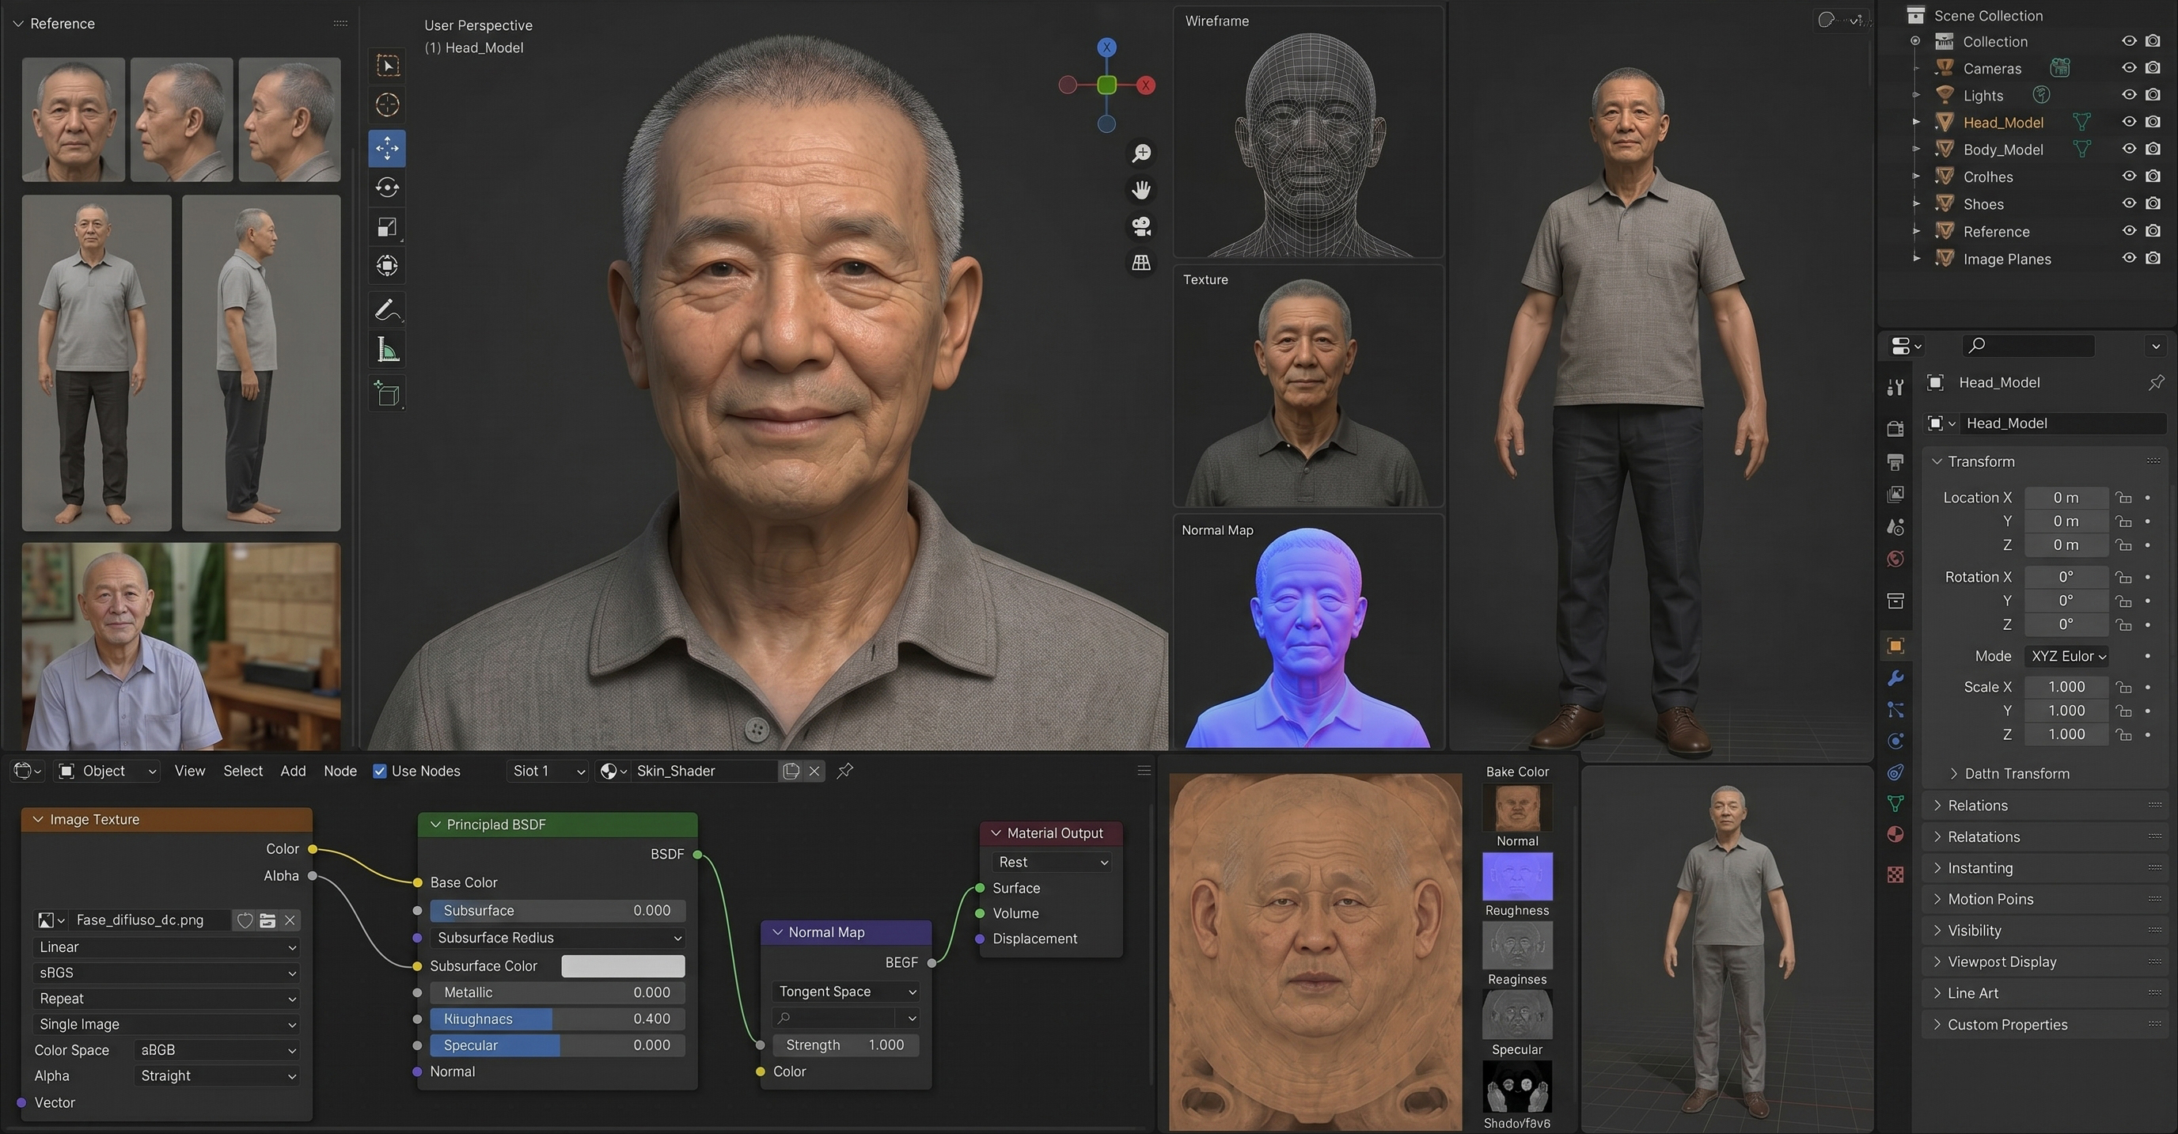Select the Move tool in viewport toolbar
Viewport: 2178px width, 1134px height.
click(x=387, y=148)
